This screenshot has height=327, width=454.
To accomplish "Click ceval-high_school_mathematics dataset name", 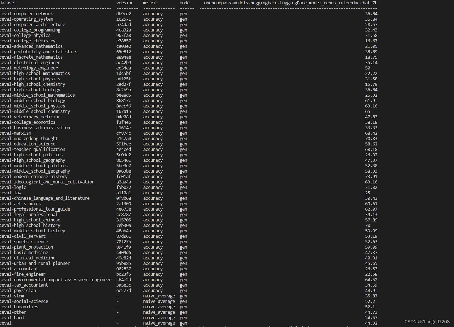I will click(35, 73).
